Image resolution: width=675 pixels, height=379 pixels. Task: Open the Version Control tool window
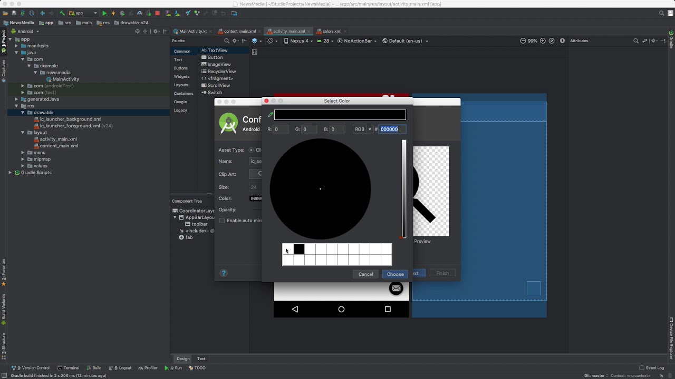point(30,368)
